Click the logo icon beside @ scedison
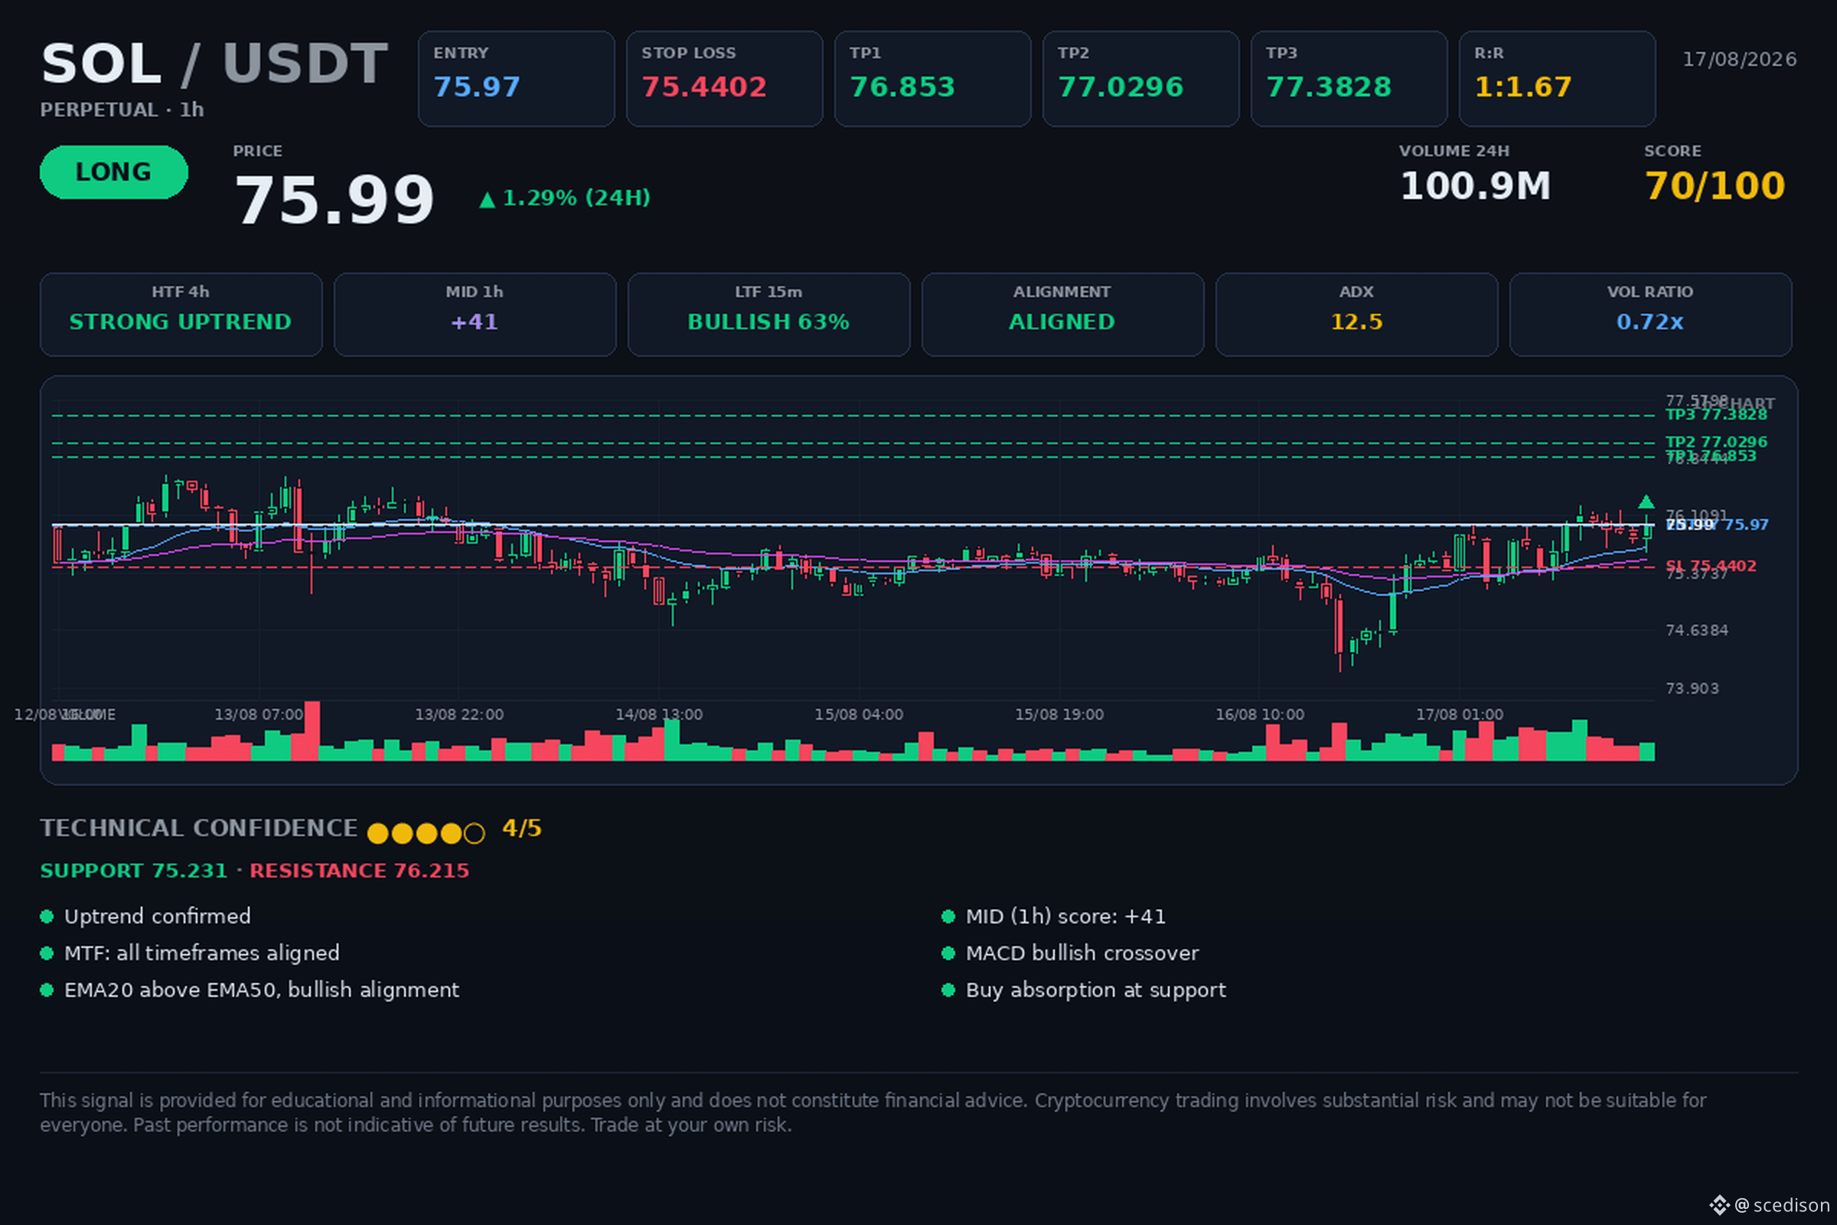The height and width of the screenshot is (1225, 1837). tap(1719, 1204)
